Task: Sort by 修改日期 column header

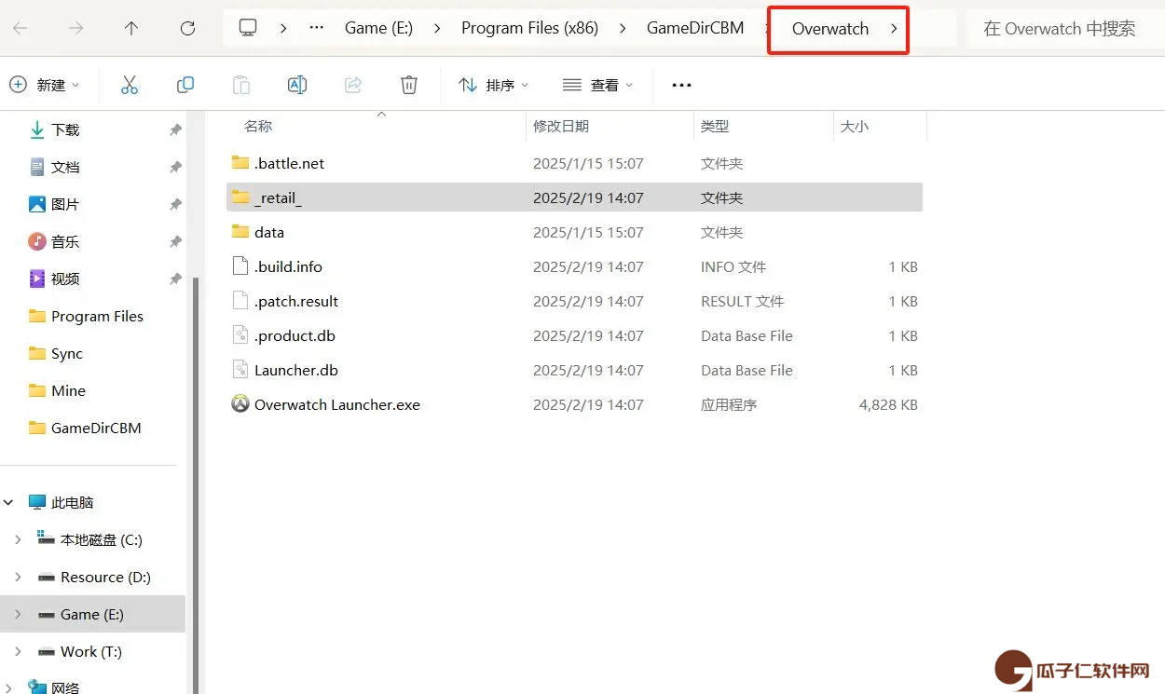Action: (561, 126)
